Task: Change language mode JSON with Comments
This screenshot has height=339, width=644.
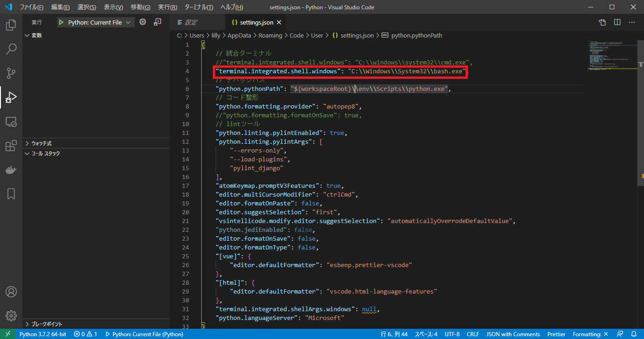Action: 513,334
